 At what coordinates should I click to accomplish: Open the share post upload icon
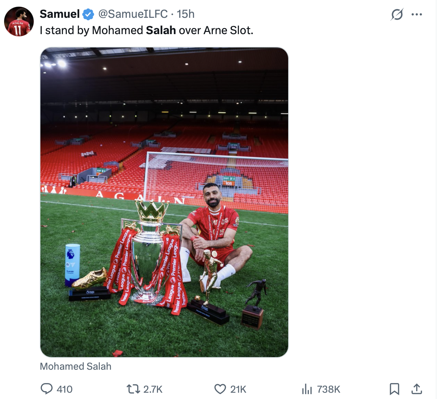416,389
